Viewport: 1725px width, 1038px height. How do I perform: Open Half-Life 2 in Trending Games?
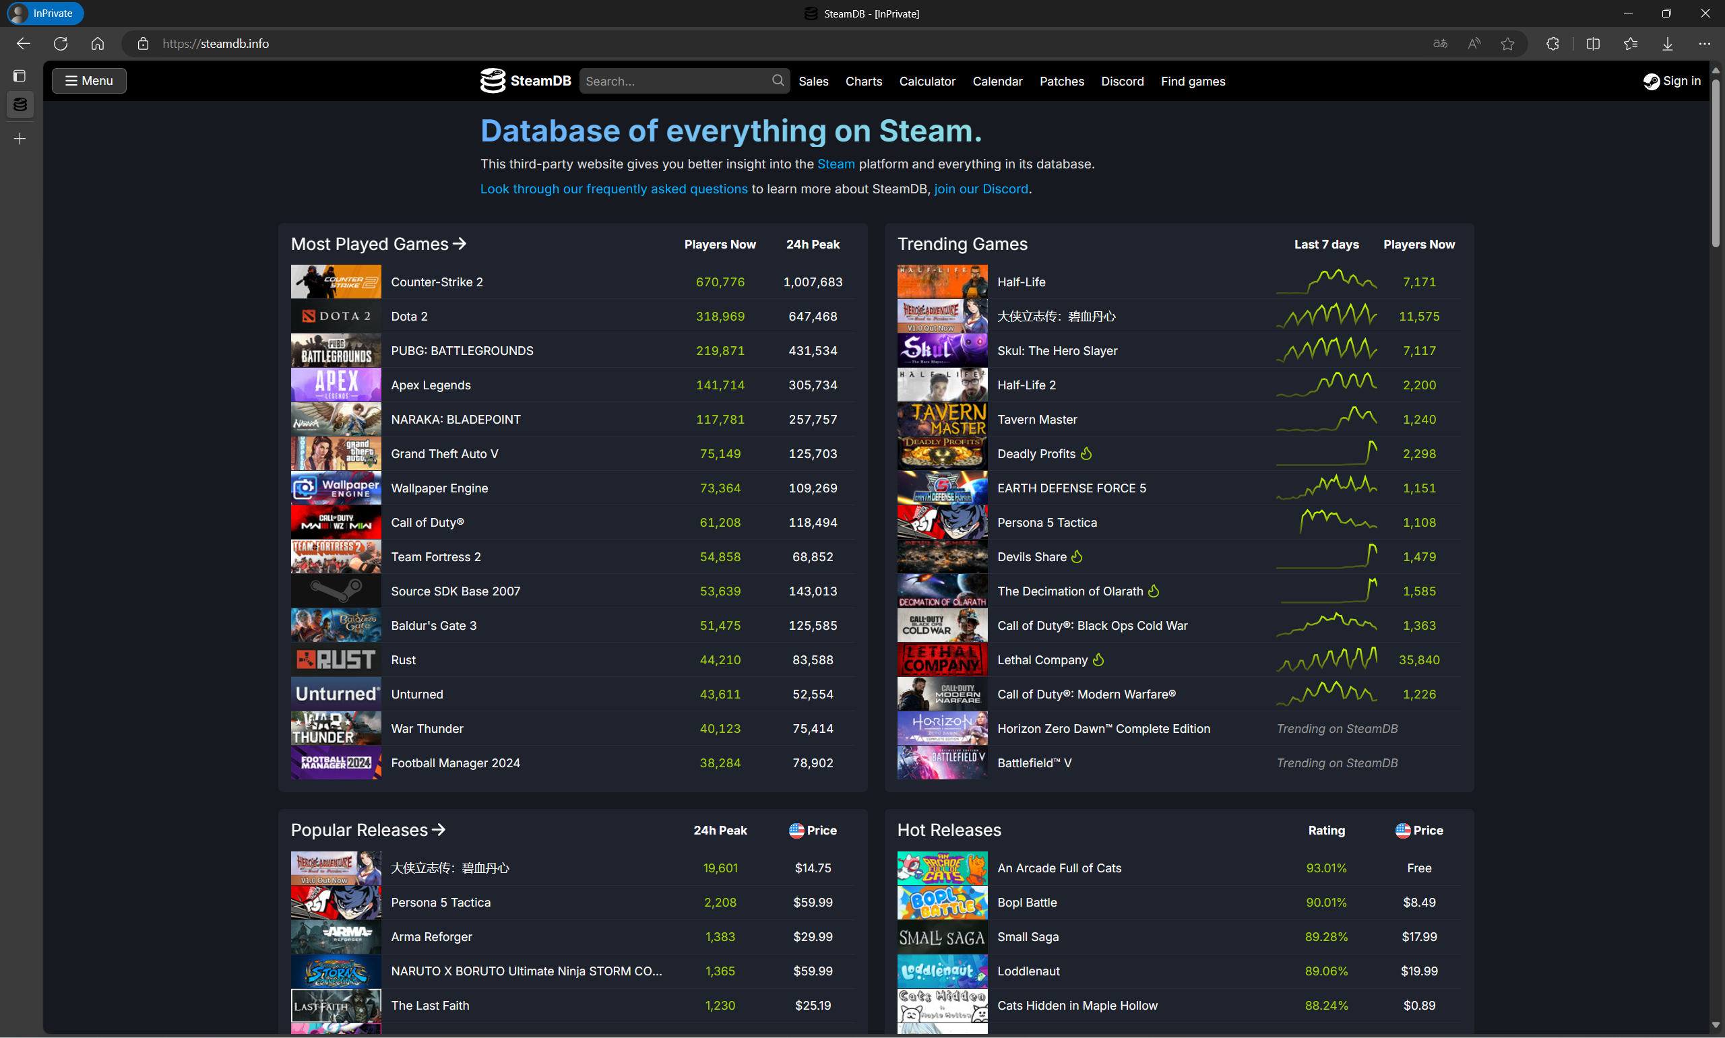[x=1026, y=385]
